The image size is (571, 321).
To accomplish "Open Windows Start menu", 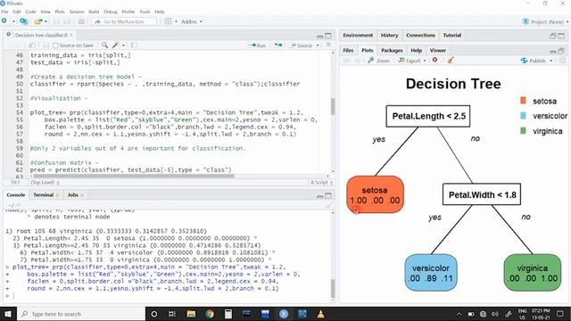I will [x=7, y=314].
